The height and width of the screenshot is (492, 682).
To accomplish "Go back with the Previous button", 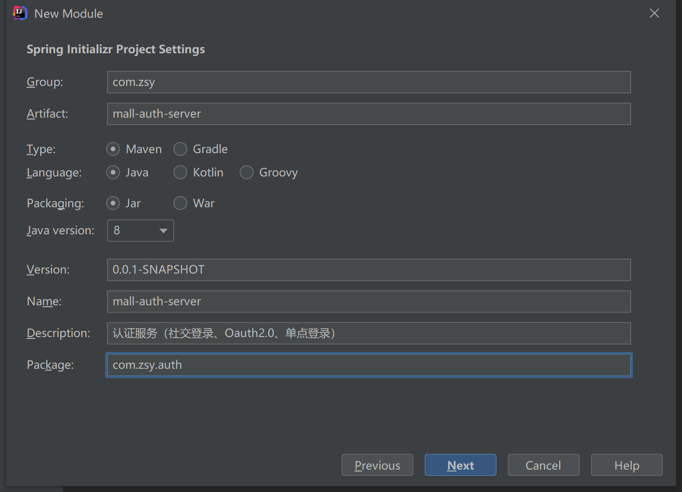I will tap(377, 465).
